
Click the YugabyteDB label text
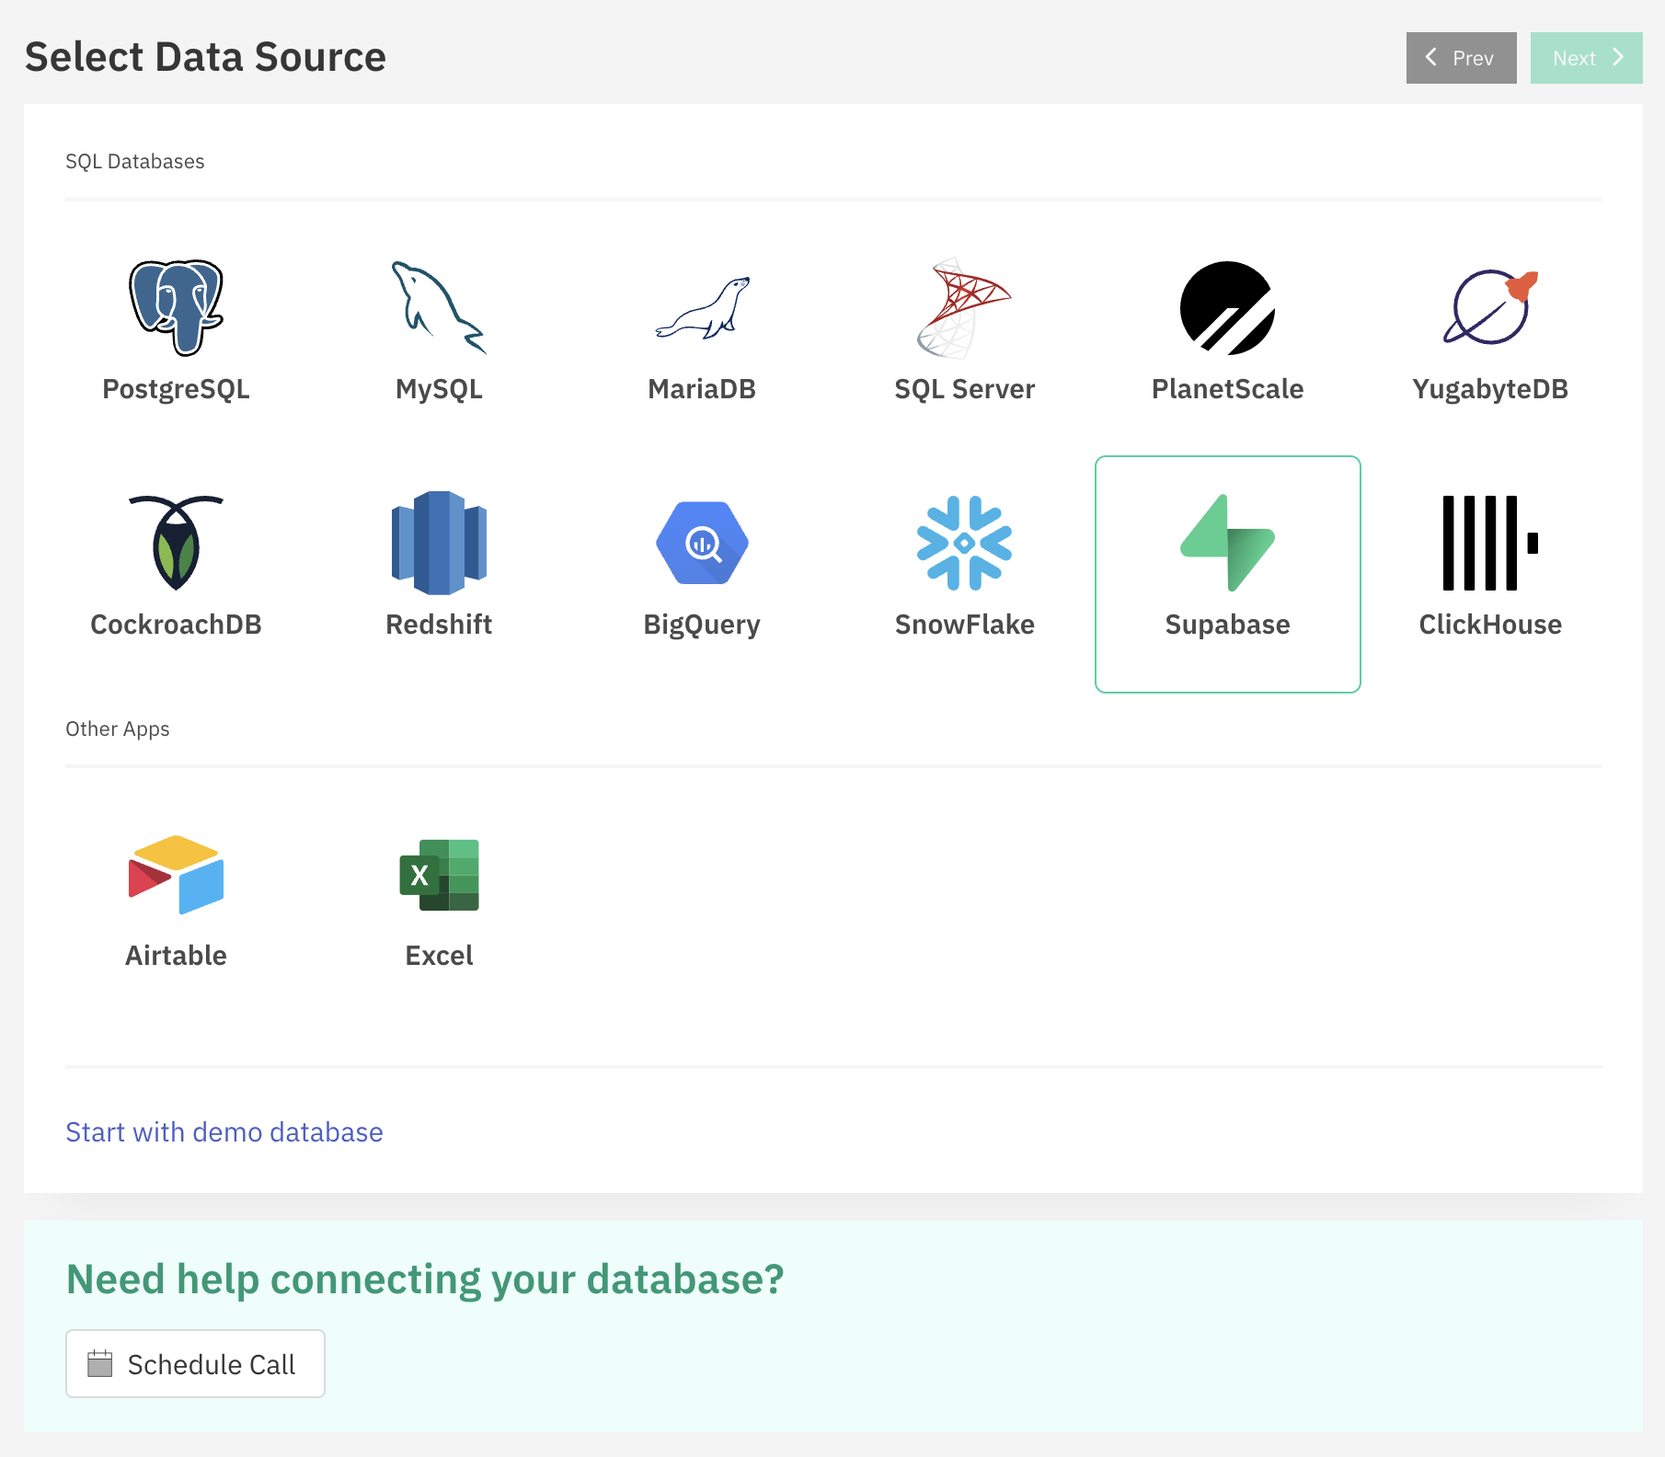pyautogui.click(x=1490, y=389)
